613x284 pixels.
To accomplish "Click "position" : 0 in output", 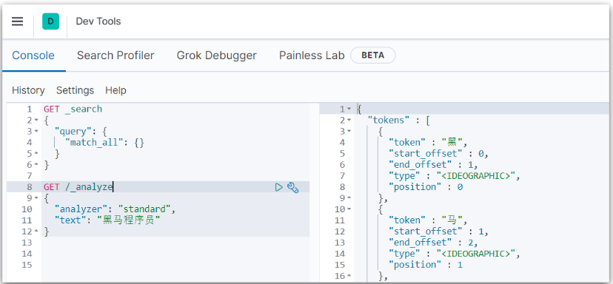I will coord(426,187).
